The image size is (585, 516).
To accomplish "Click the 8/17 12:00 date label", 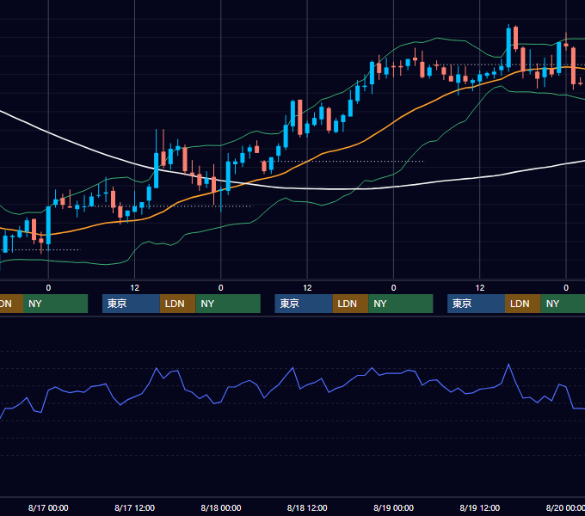I will pyautogui.click(x=135, y=507).
